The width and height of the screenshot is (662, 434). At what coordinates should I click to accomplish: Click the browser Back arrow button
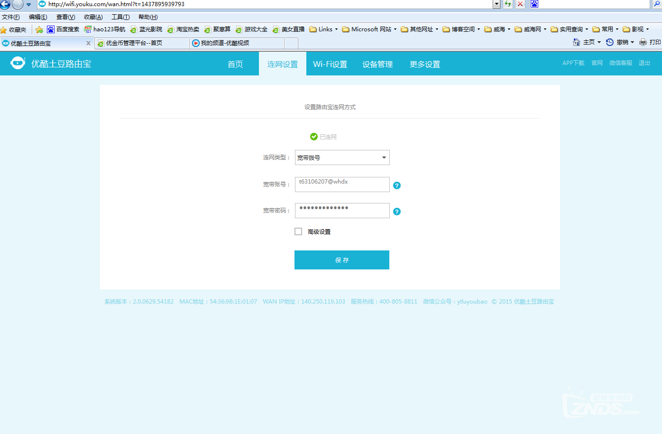pos(5,4)
